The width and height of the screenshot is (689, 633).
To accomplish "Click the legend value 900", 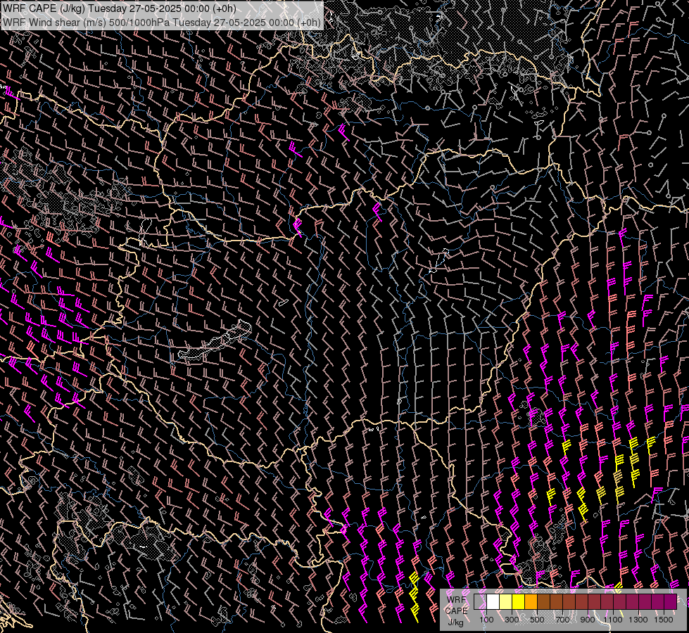I will tap(588, 620).
